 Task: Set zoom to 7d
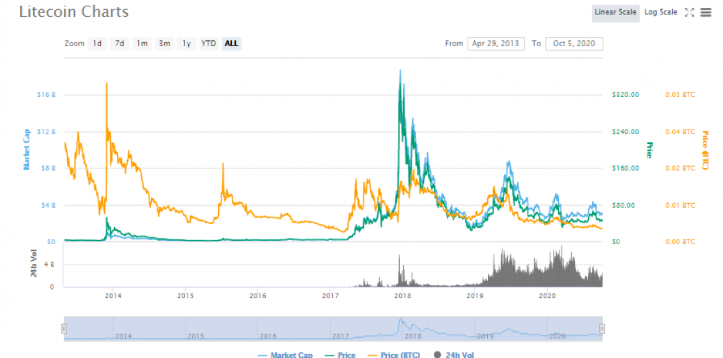[x=119, y=44]
